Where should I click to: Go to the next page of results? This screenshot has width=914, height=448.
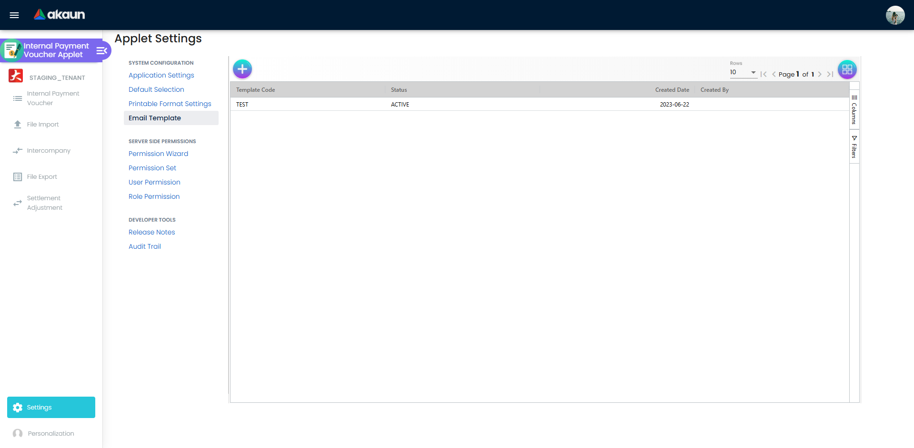click(x=820, y=74)
